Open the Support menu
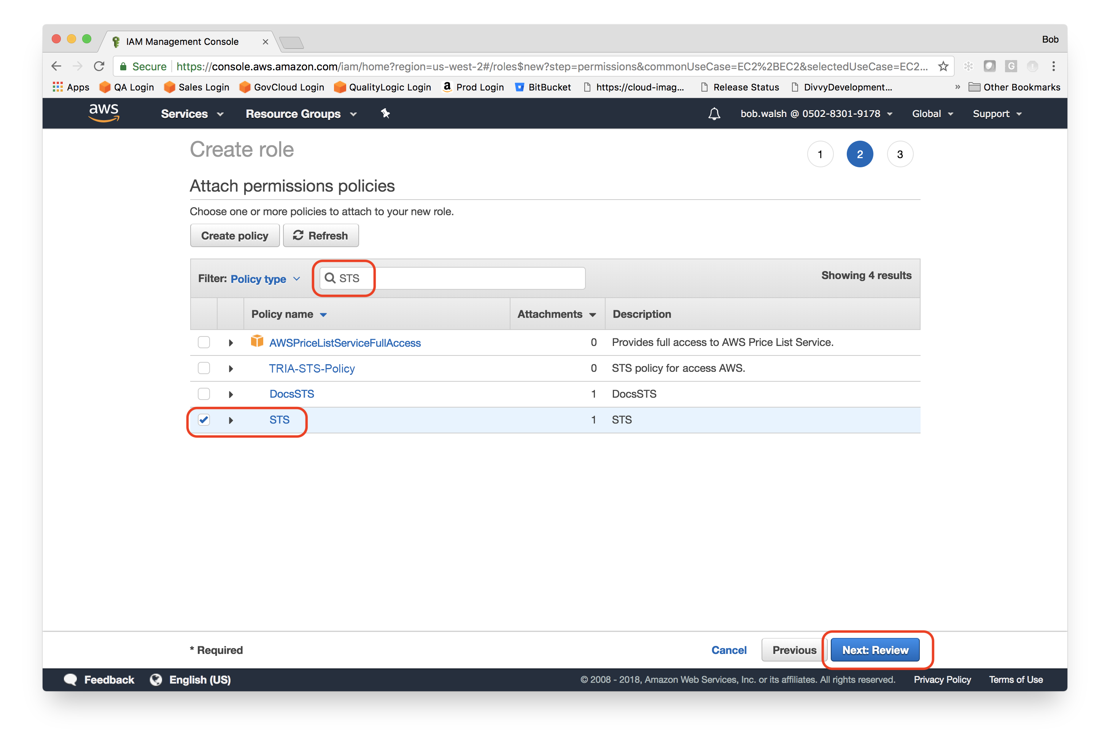This screenshot has width=1110, height=752. tap(997, 114)
